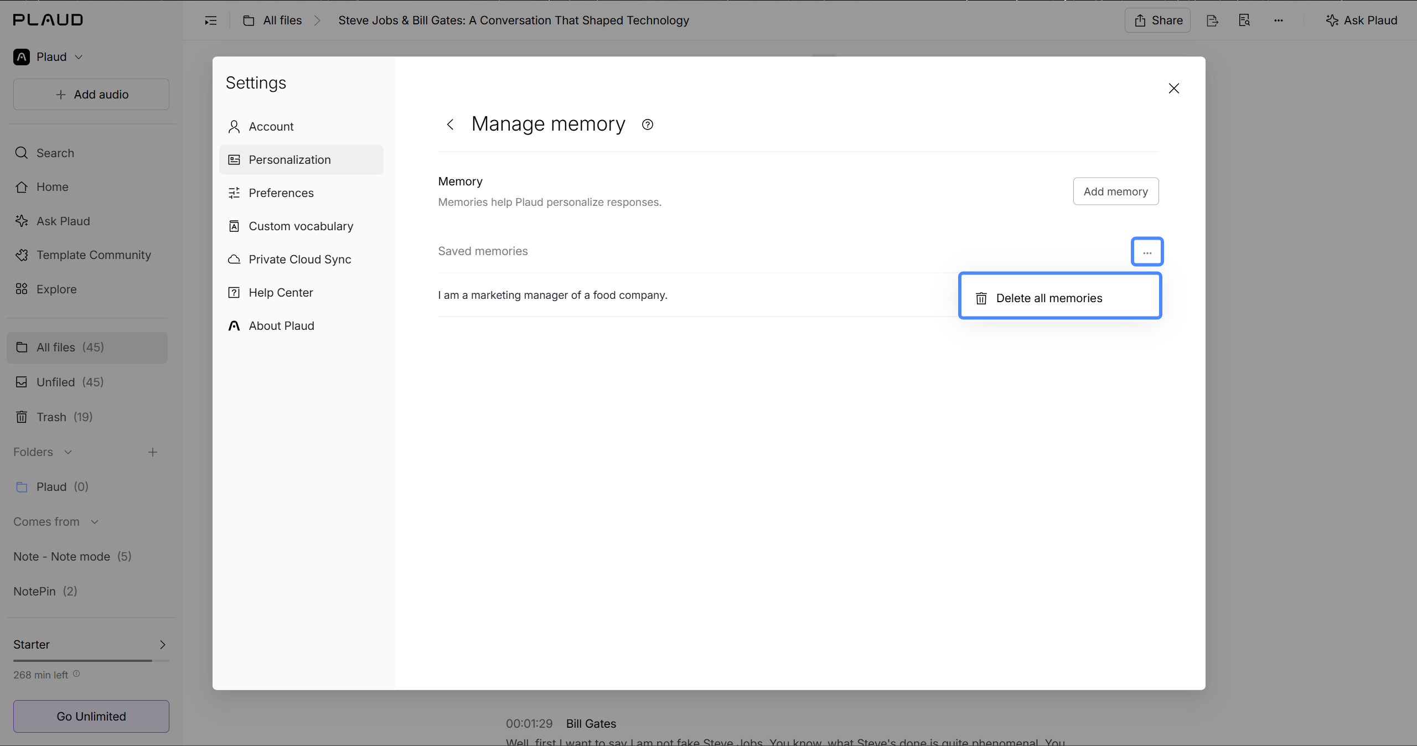
Task: Click the Add audio button
Action: pos(91,95)
